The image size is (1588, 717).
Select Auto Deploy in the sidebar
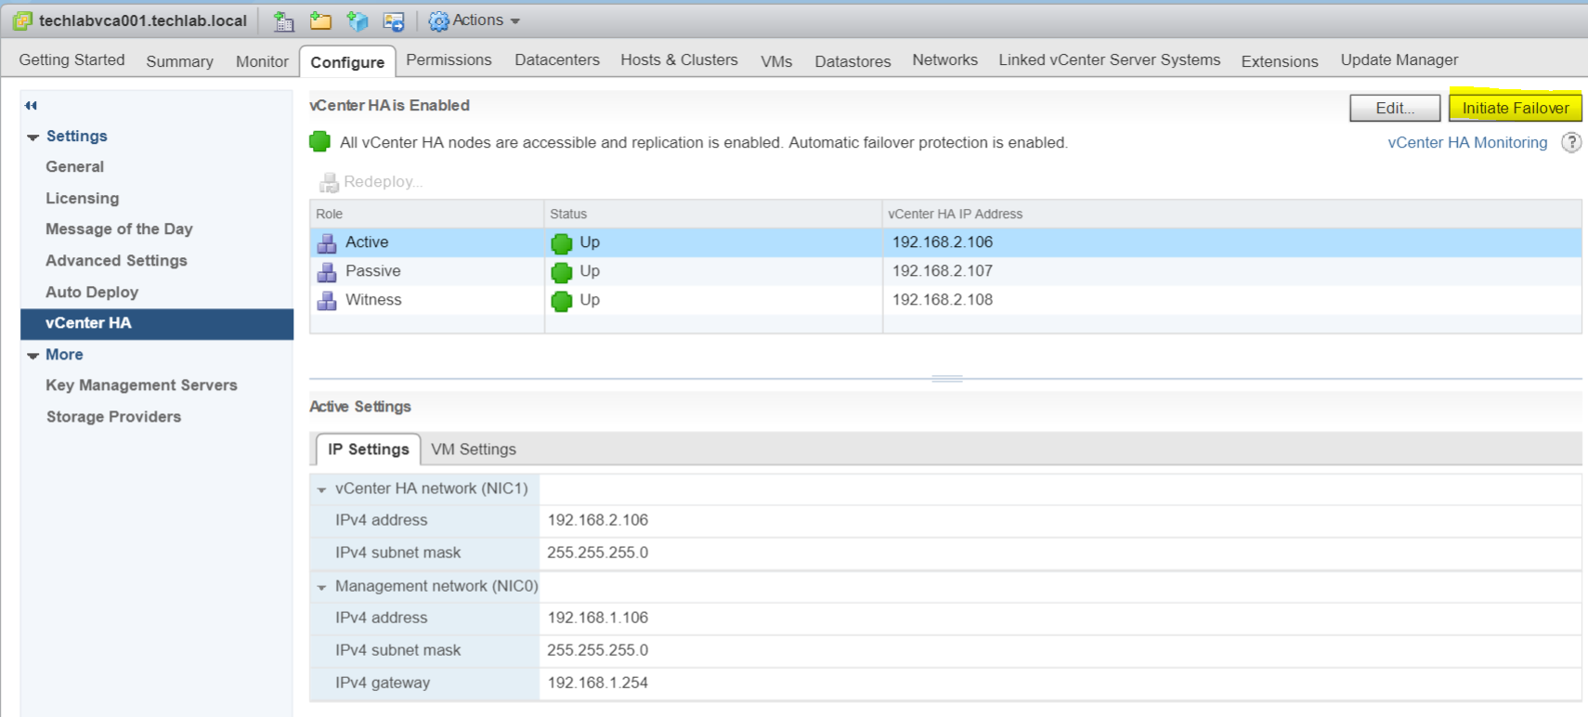tap(92, 292)
